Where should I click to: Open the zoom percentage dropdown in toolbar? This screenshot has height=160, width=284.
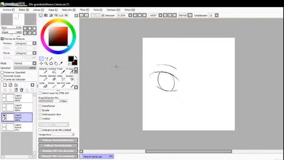pyautogui.click(x=130, y=15)
